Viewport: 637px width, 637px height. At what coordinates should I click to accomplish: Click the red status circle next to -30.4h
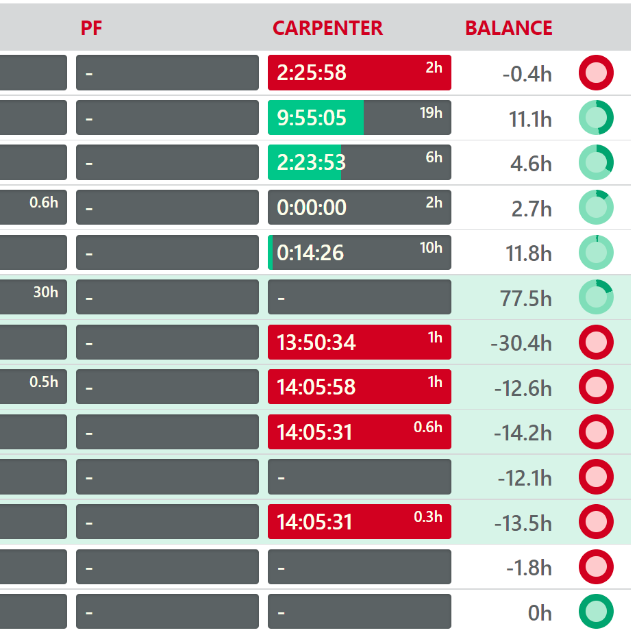coord(596,342)
